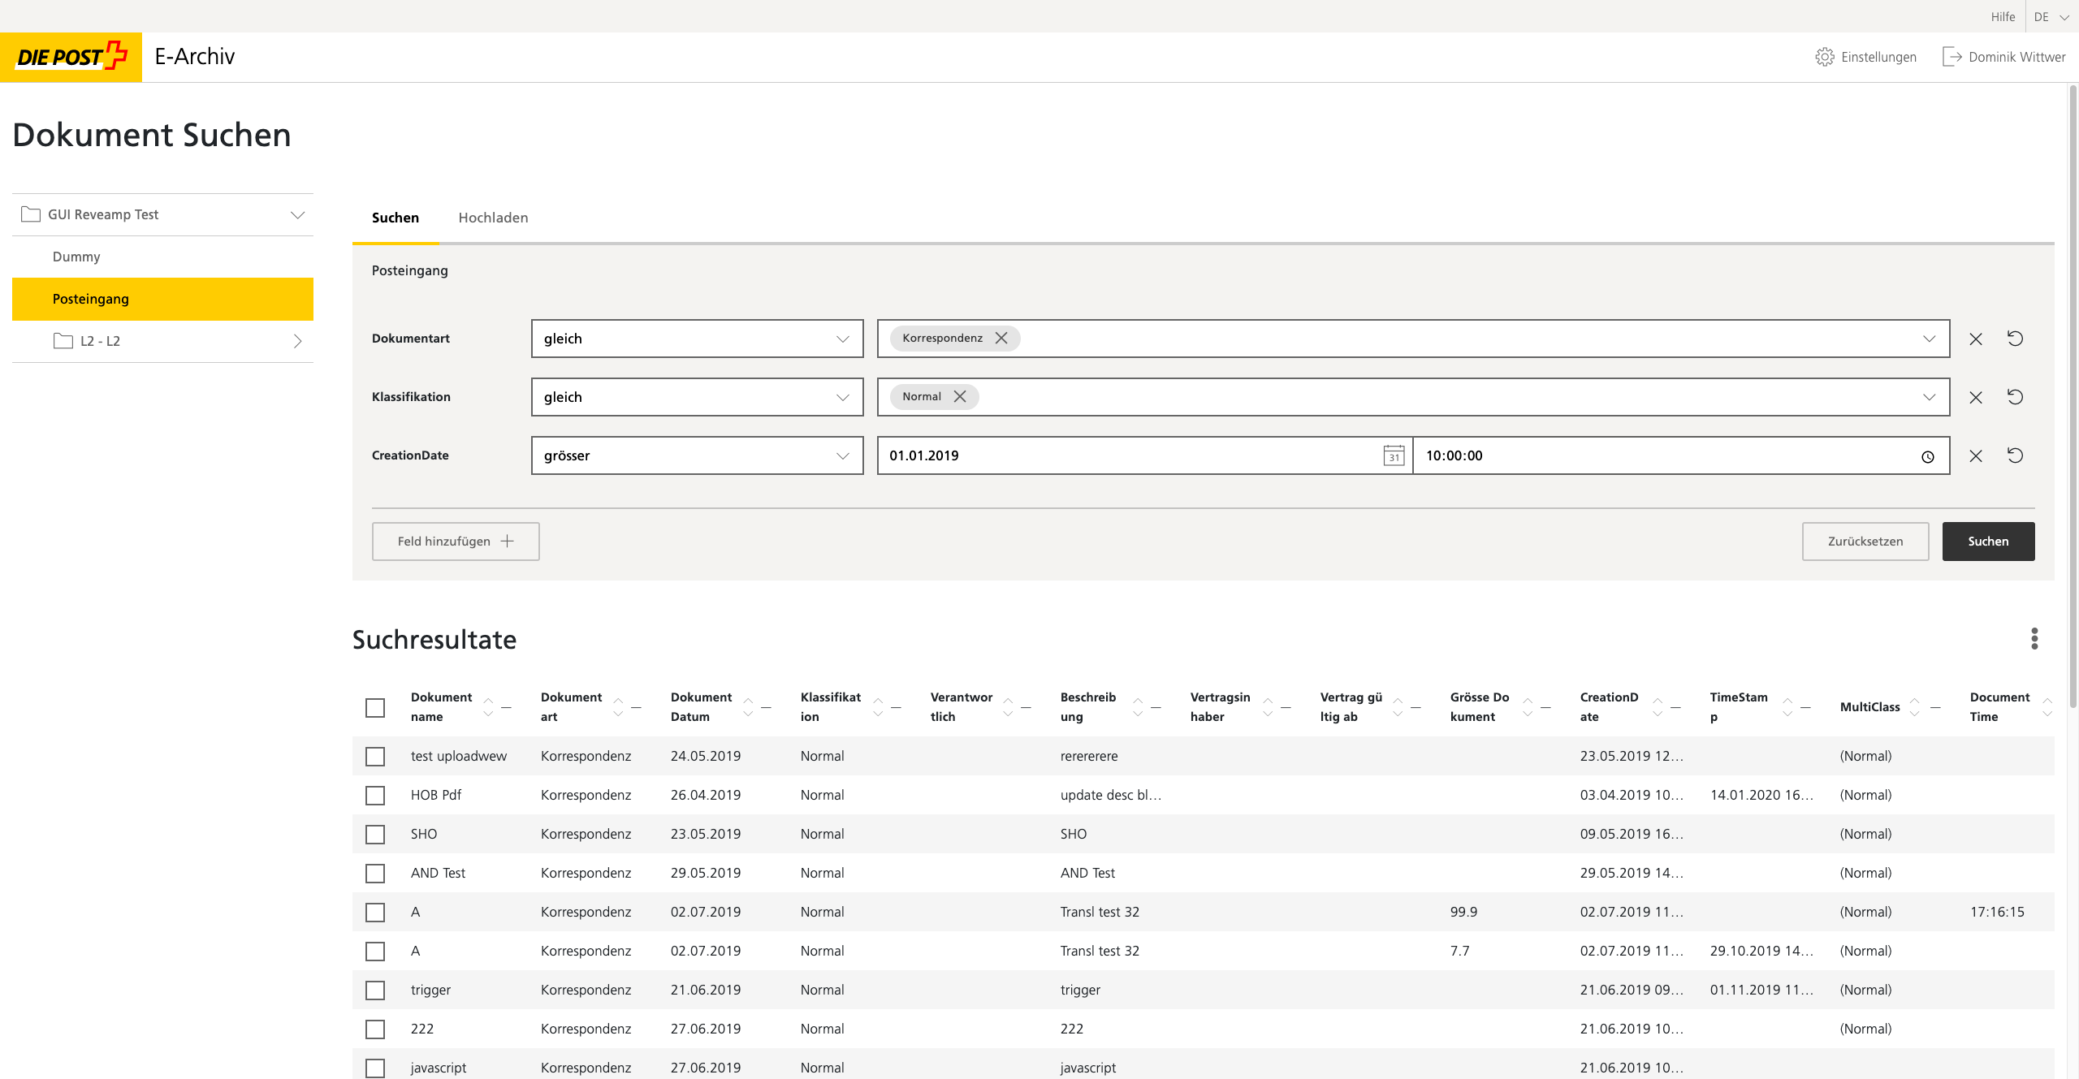
Task: Delete the CreationDate filter row
Action: point(1976,455)
